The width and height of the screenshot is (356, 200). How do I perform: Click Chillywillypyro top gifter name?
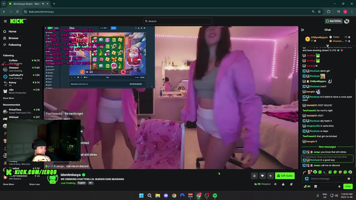tap(319, 37)
